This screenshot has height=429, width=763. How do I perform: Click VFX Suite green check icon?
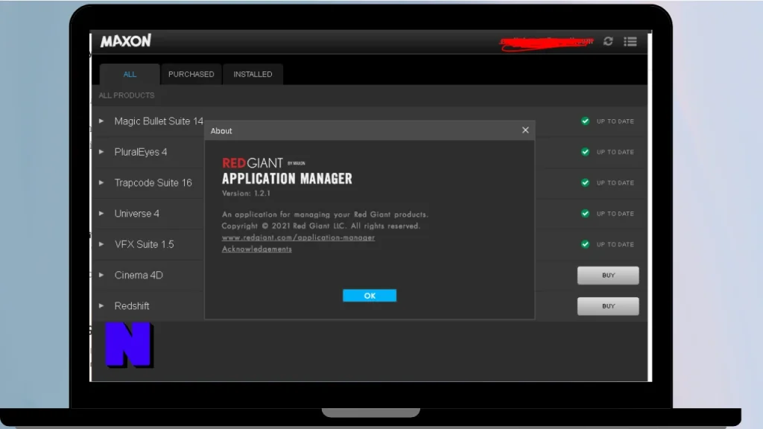[x=585, y=244]
